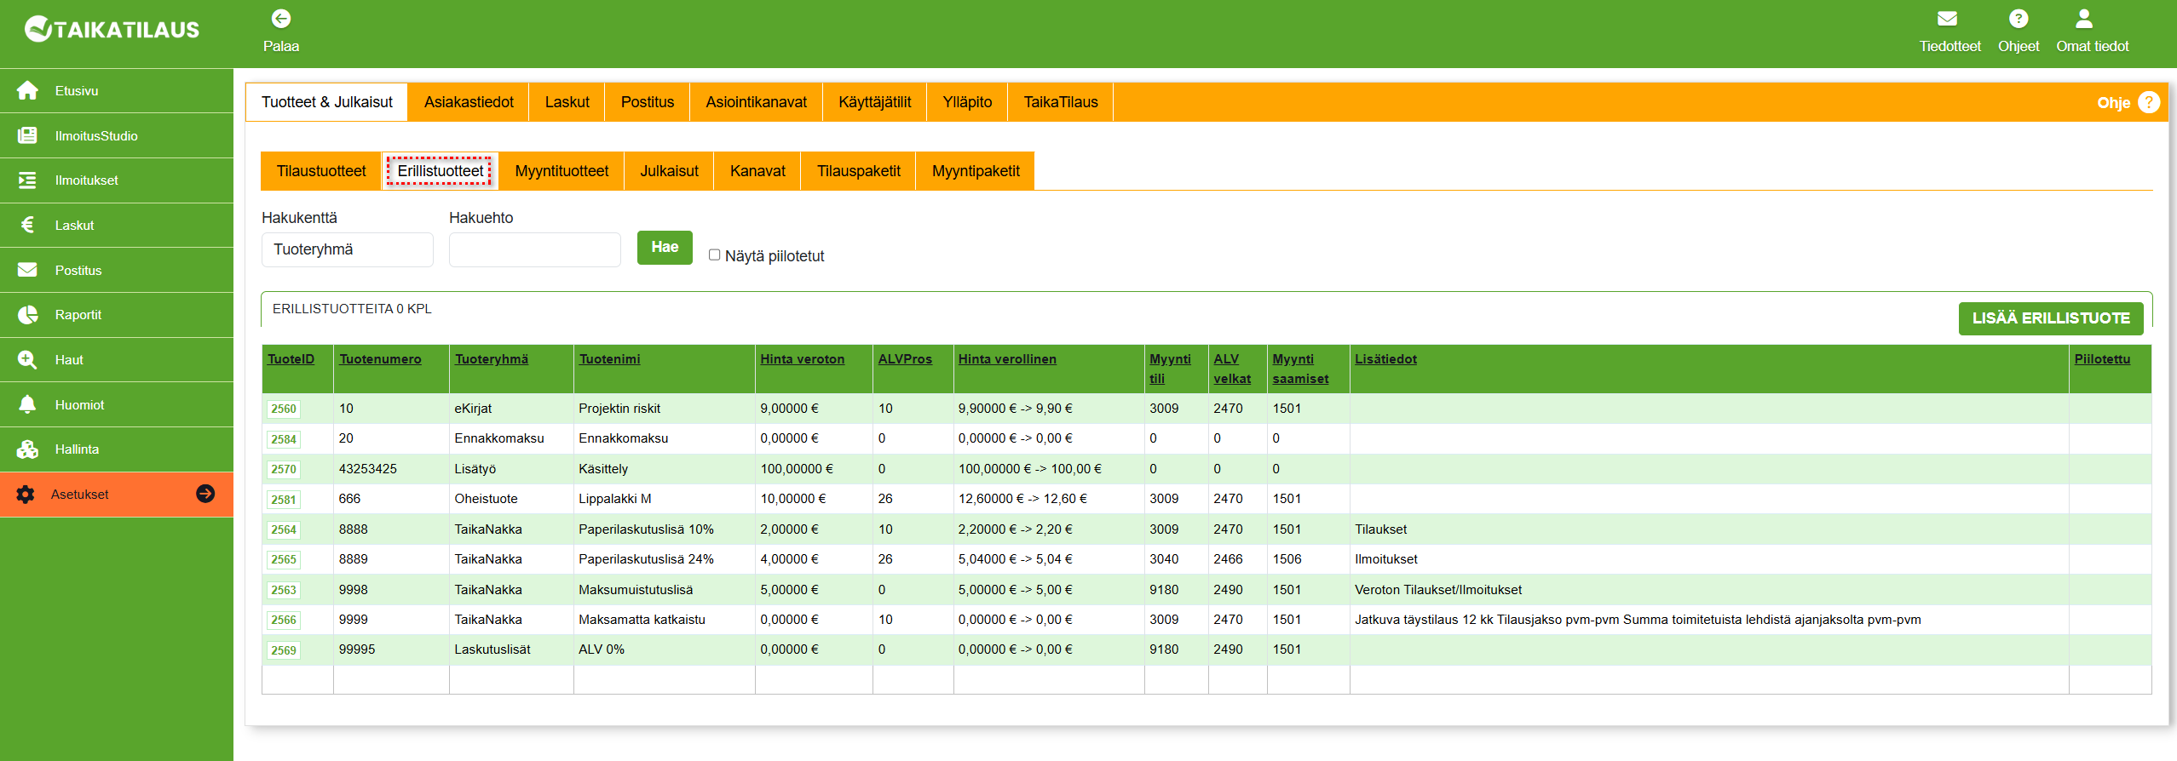The image size is (2177, 761).
Task: Sort by Hinta verollinen header
Action: pyautogui.click(x=1006, y=359)
